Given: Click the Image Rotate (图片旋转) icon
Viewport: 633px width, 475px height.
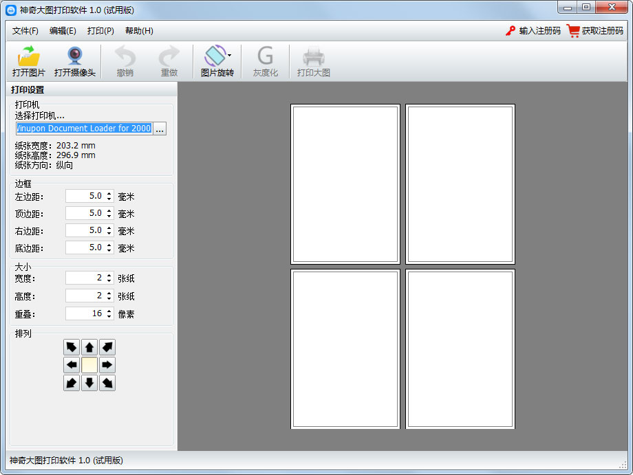Looking at the screenshot, I should pyautogui.click(x=215, y=56).
